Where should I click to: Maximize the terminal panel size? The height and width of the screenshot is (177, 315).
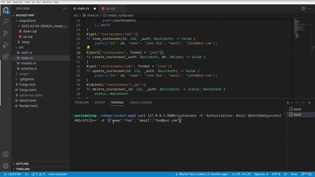click(303, 103)
